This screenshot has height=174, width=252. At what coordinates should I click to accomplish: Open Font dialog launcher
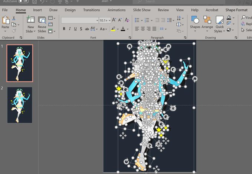130,38
